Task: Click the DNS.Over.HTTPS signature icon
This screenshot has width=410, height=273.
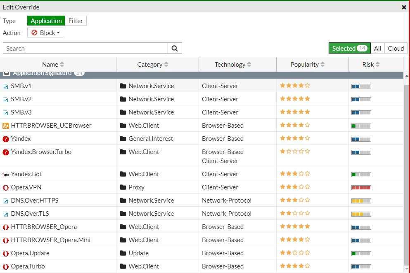Action: point(5,201)
